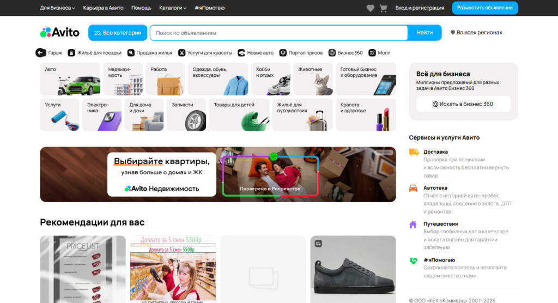Open the Авто category tile

pyautogui.click(x=70, y=78)
